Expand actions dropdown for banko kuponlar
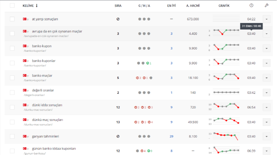 click(267, 63)
